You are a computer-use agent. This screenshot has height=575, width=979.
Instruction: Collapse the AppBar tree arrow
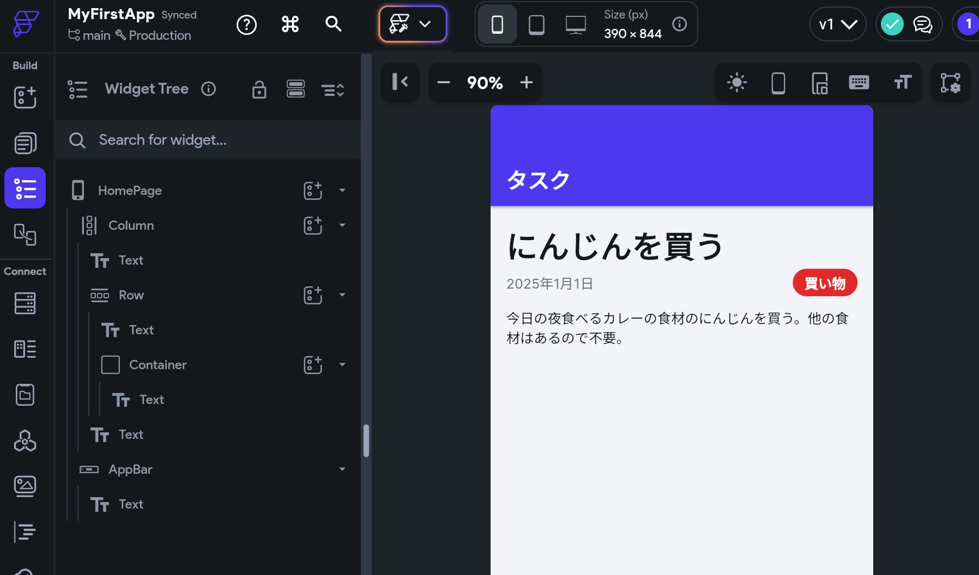point(342,469)
